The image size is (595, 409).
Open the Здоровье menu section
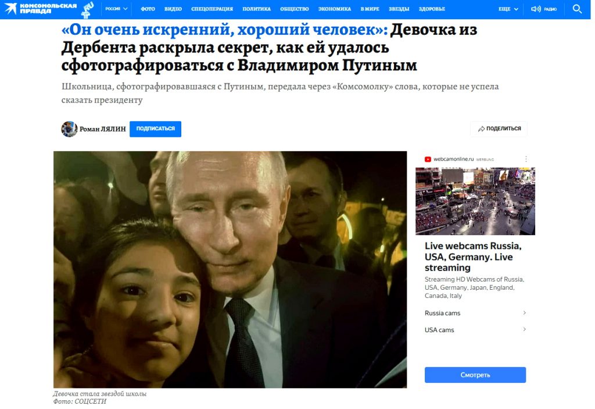(432, 9)
